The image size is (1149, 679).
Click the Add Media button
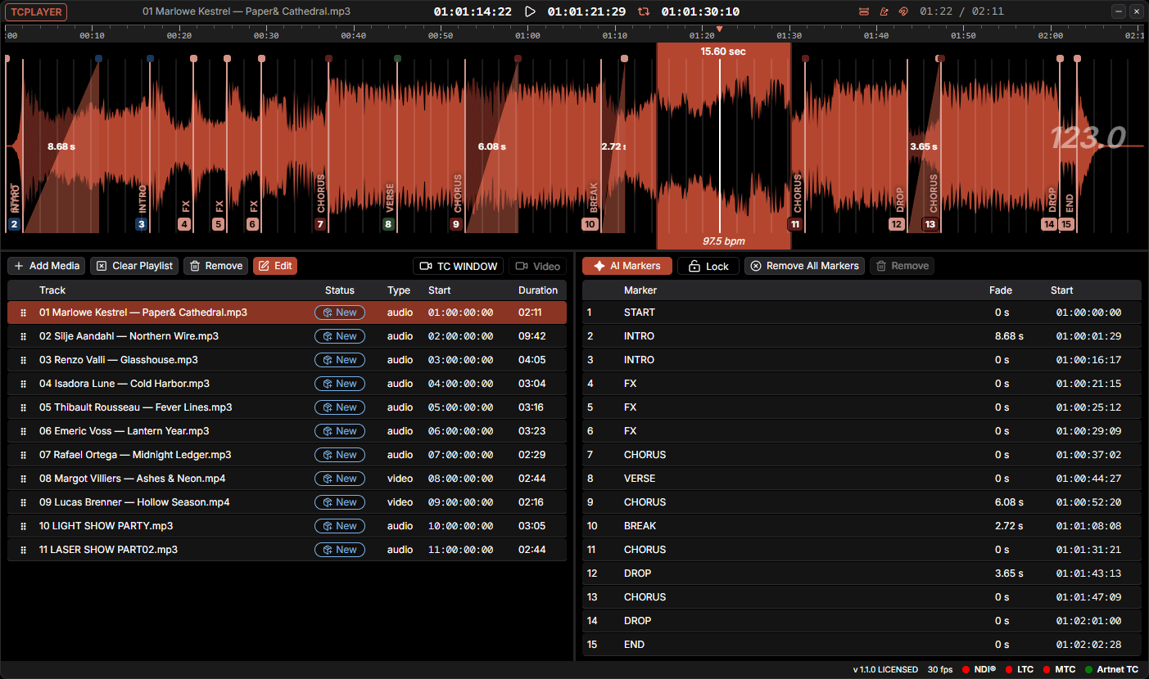point(47,266)
